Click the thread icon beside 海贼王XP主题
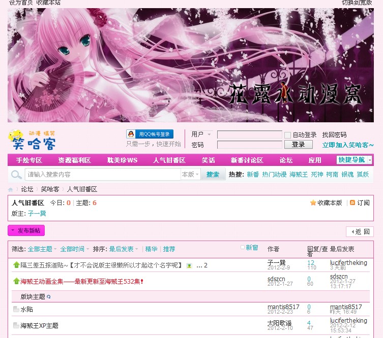 pyautogui.click(x=16, y=325)
